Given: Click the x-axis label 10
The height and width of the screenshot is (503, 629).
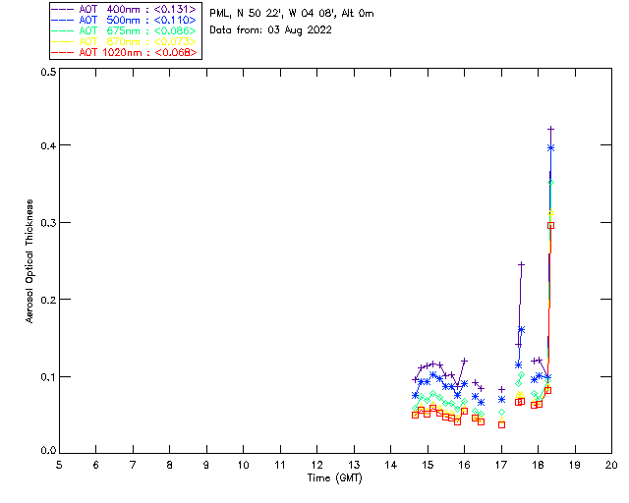Looking at the screenshot, I should click(x=243, y=465).
